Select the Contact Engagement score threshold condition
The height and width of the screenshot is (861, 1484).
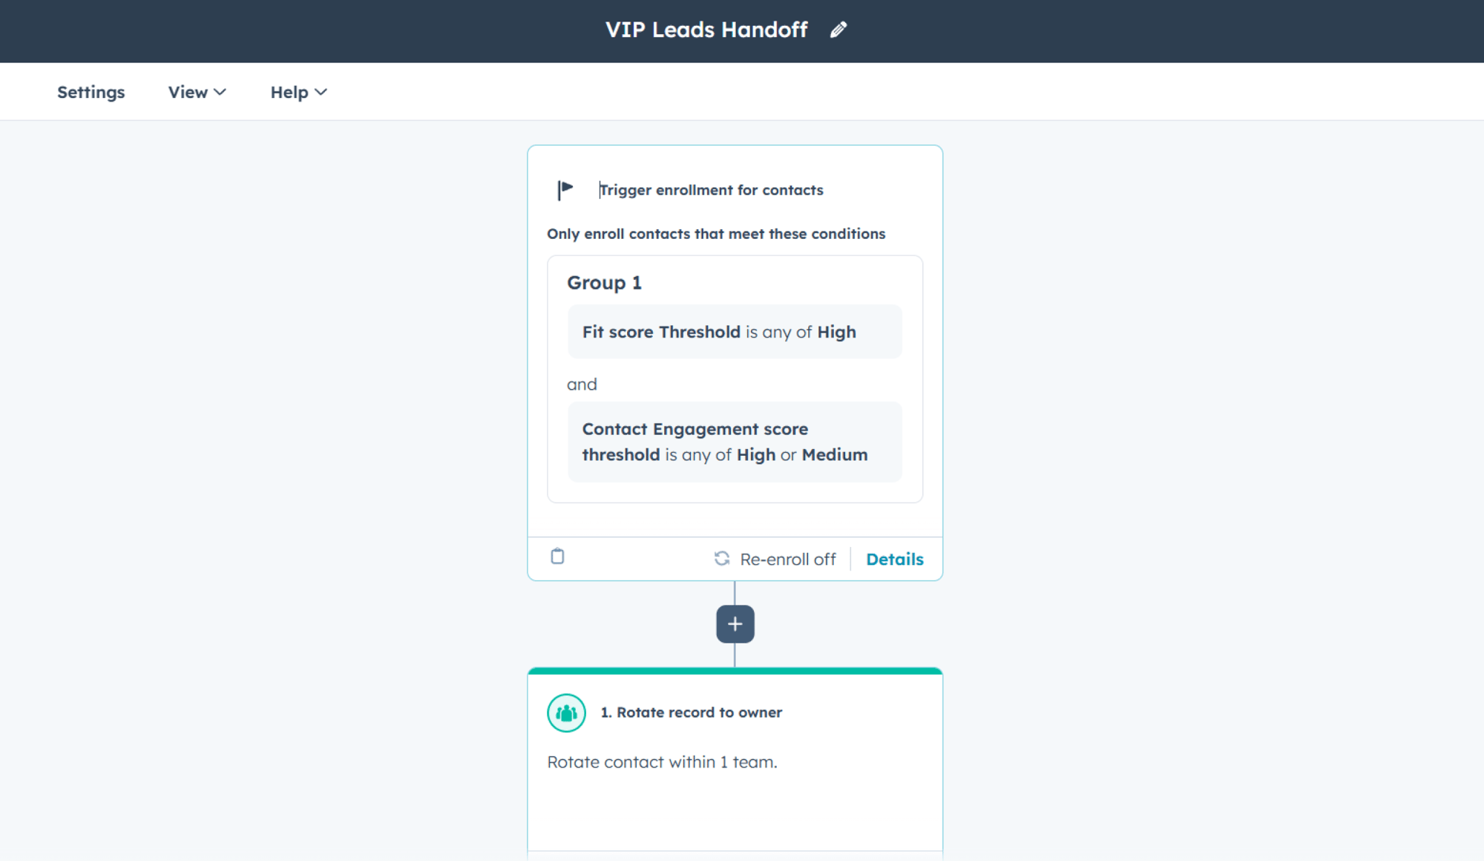(x=735, y=442)
